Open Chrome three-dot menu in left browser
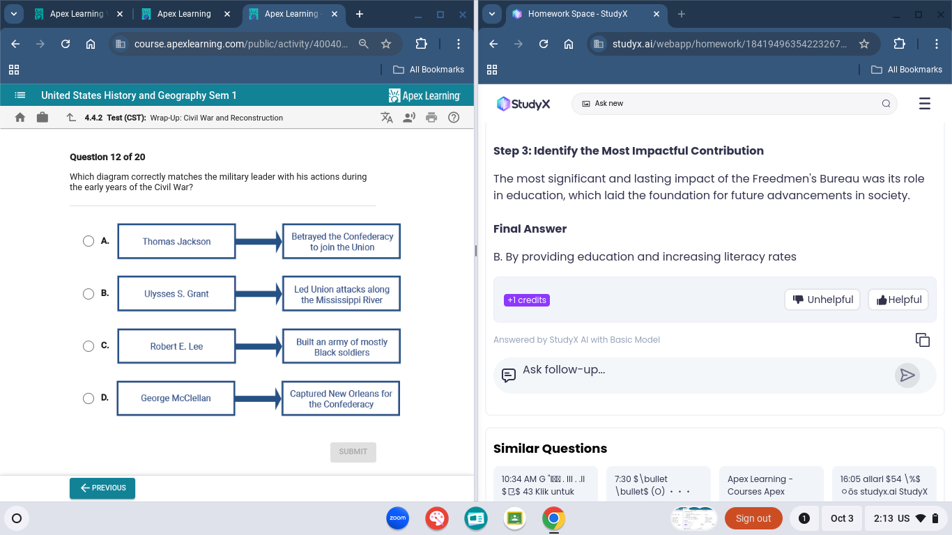 458,44
